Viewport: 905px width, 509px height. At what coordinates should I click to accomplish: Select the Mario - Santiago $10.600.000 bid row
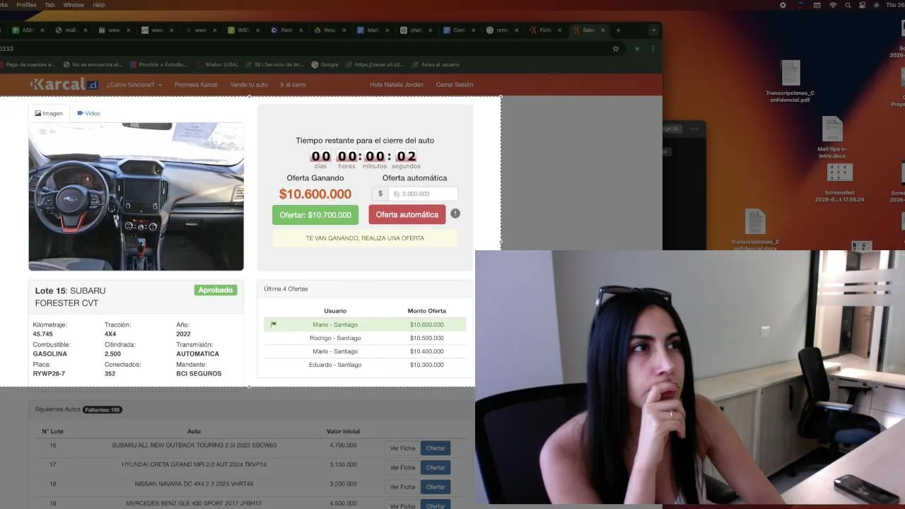coord(365,324)
